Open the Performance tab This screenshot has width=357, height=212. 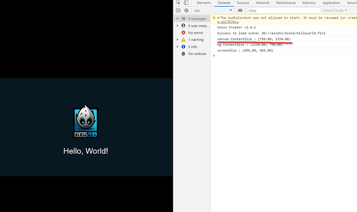point(286,3)
